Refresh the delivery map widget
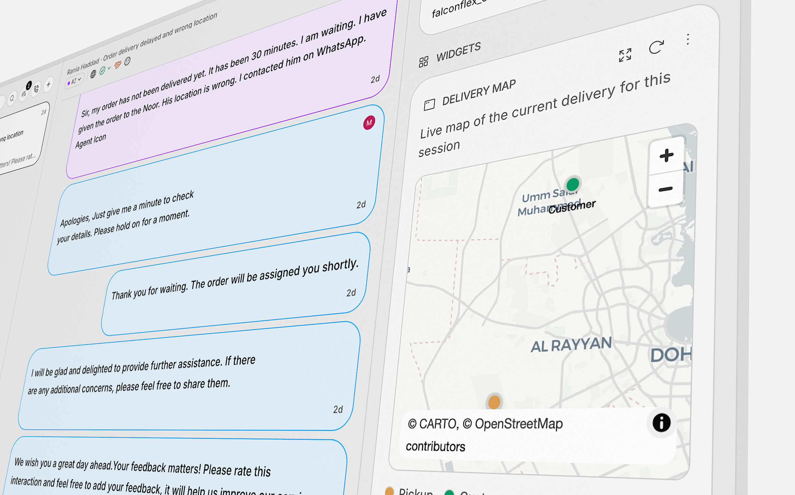 (x=657, y=48)
